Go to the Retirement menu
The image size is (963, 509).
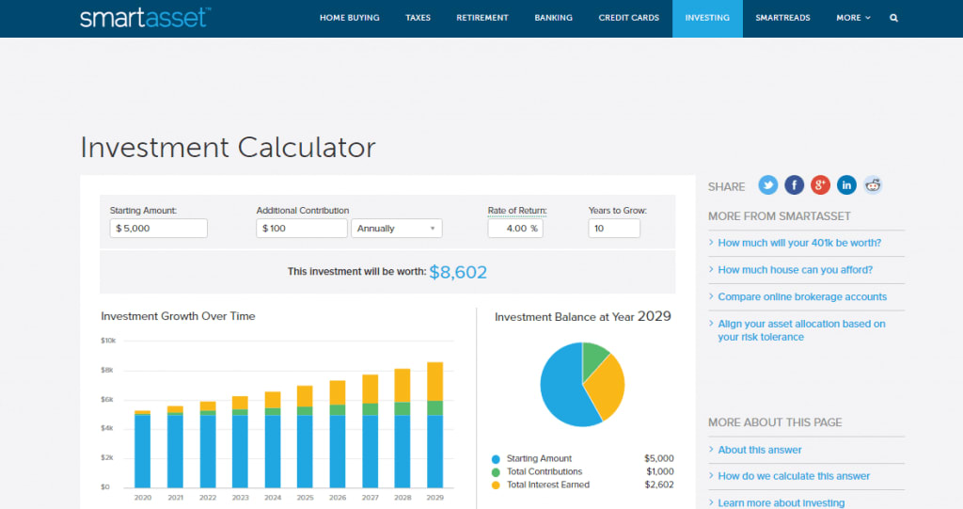click(x=482, y=18)
